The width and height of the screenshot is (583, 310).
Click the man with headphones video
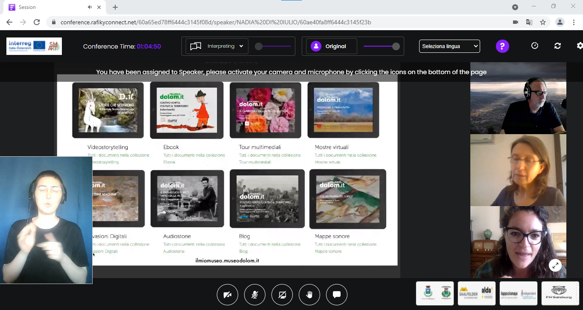(x=518, y=98)
